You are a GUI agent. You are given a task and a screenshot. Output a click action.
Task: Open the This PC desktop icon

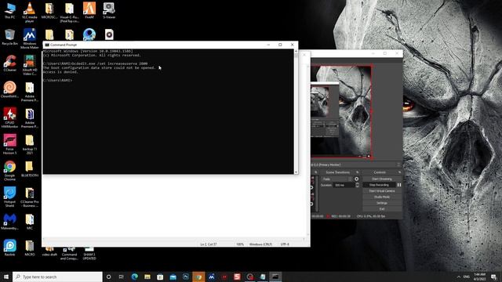coord(9,10)
